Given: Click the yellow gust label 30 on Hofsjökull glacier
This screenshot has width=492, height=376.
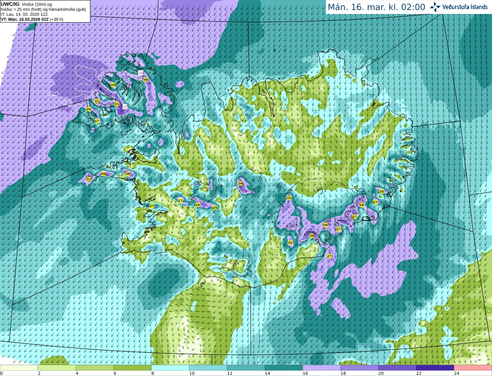Looking at the screenshot, I should [x=241, y=183].
